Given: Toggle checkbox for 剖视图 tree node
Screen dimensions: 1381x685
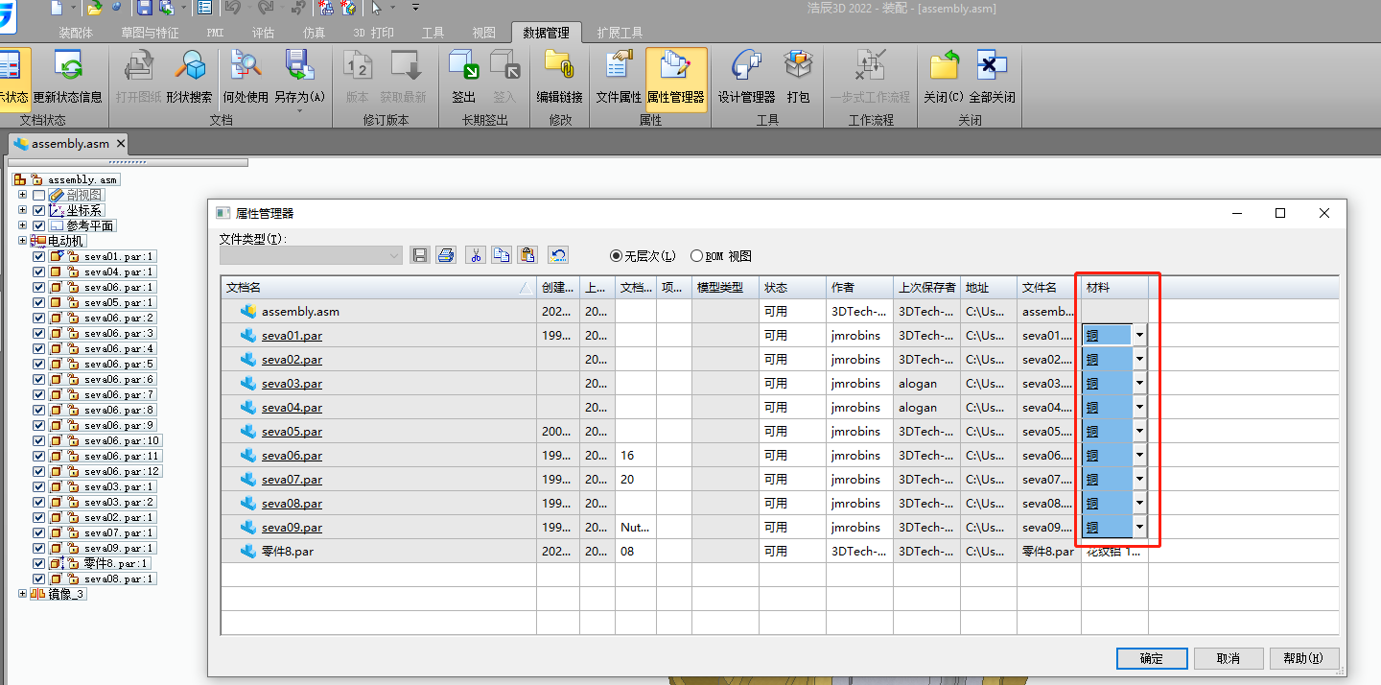Looking at the screenshot, I should pos(38,195).
